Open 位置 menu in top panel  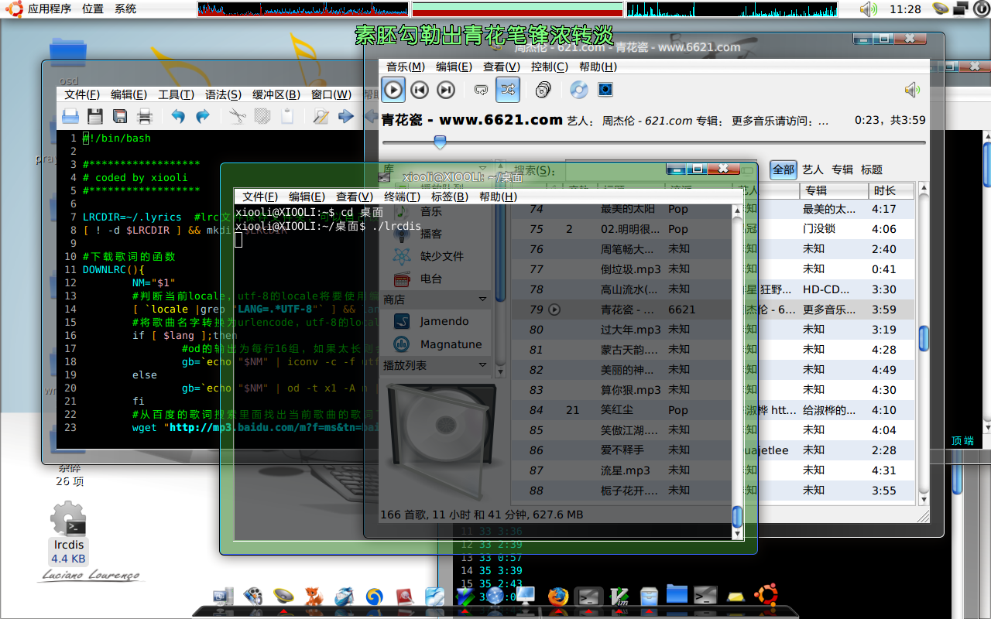coord(93,9)
